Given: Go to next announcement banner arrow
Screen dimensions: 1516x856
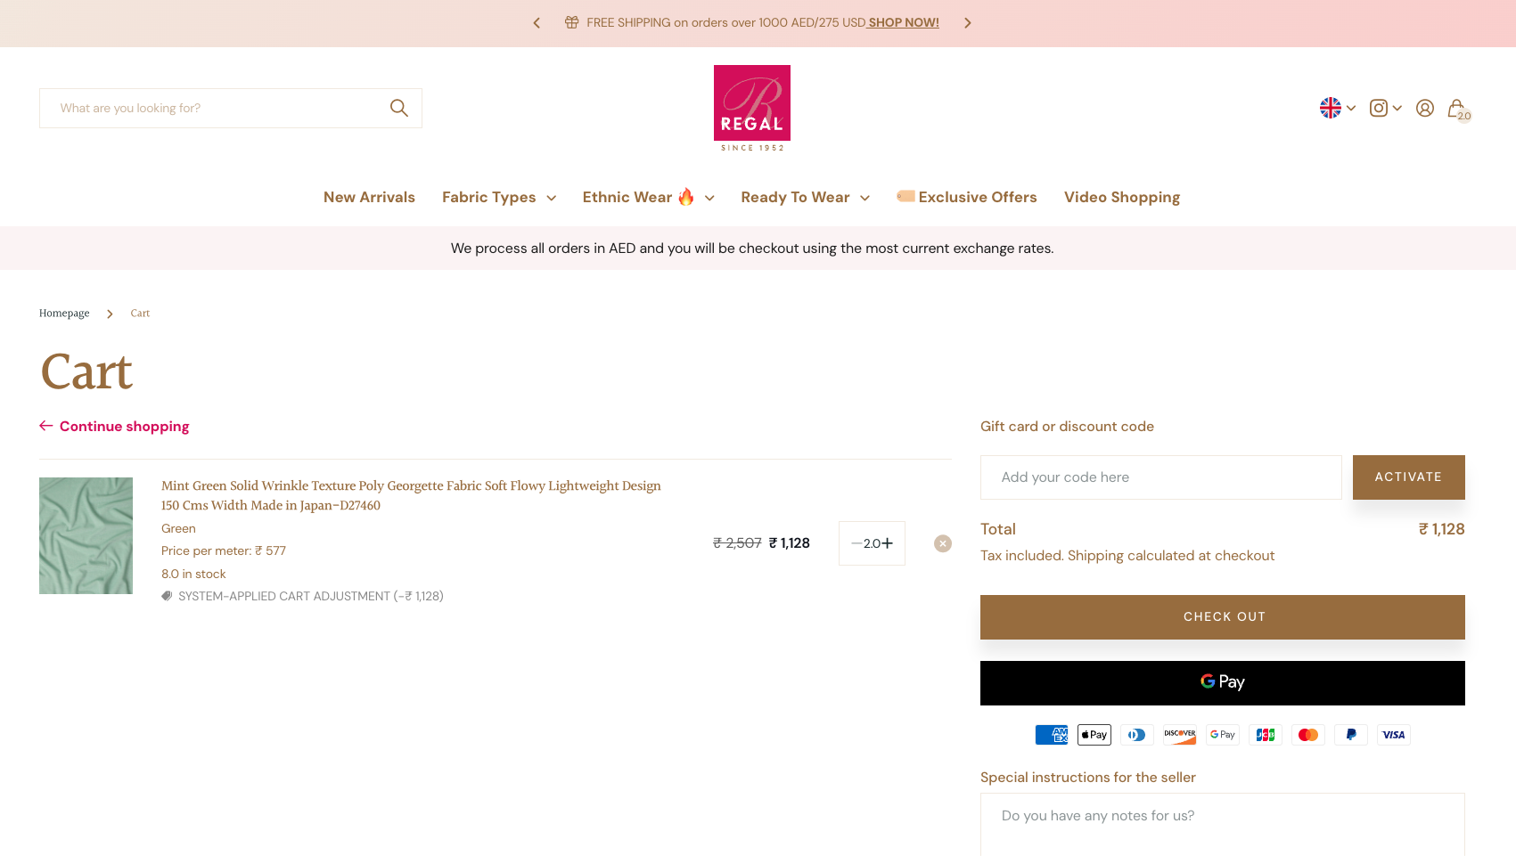Looking at the screenshot, I should pyautogui.click(x=968, y=23).
